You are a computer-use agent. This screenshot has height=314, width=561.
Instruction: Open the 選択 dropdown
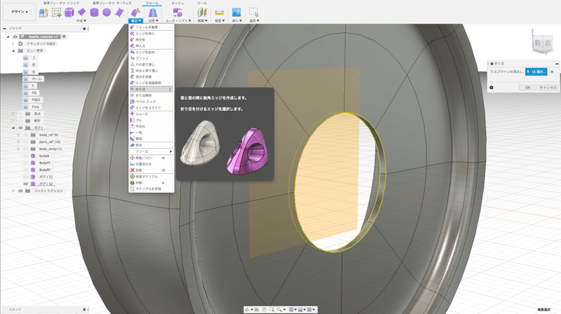254,21
